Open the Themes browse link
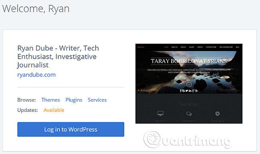The width and height of the screenshot is (260, 154). tap(50, 100)
